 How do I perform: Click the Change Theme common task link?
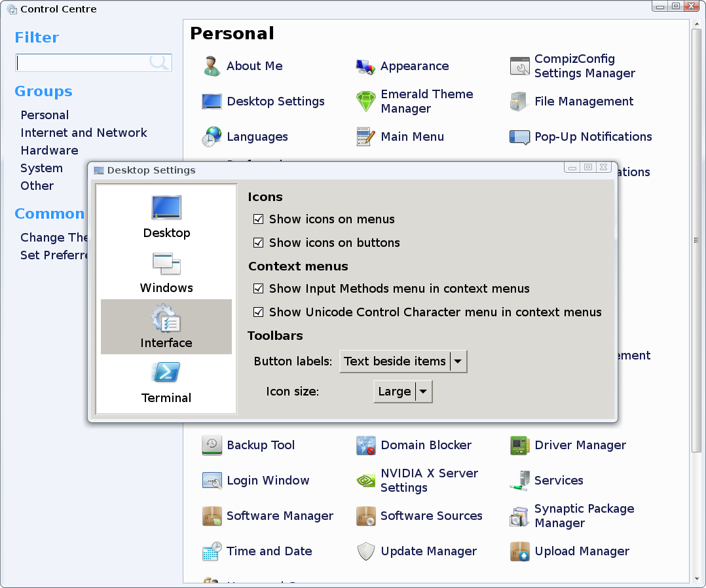pos(54,237)
